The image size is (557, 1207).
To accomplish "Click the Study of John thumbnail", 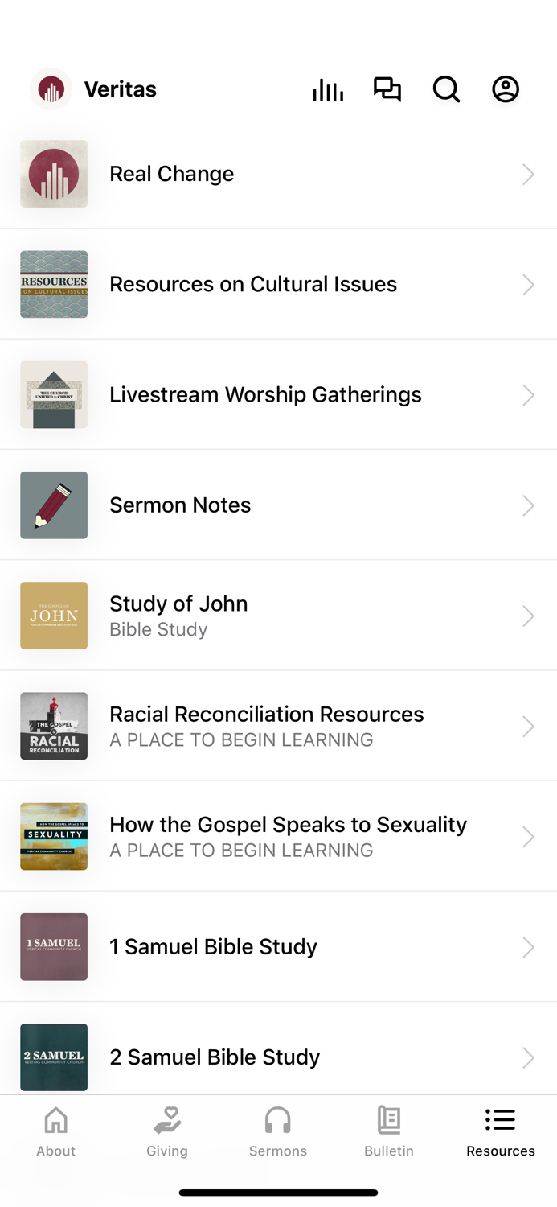I will [54, 616].
